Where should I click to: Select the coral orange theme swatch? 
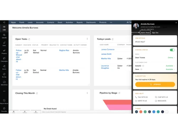(141, 112)
